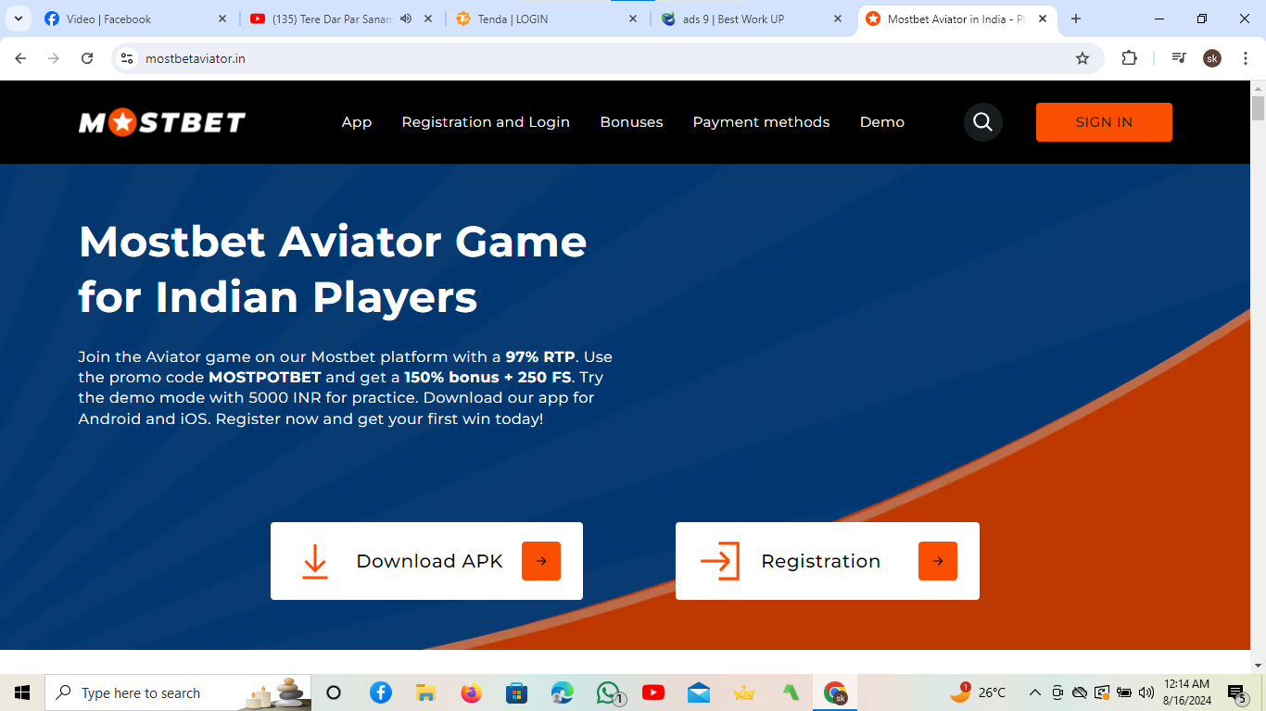The width and height of the screenshot is (1266, 711).
Task: Close the Tenda LOGIN tab
Action: click(x=633, y=19)
